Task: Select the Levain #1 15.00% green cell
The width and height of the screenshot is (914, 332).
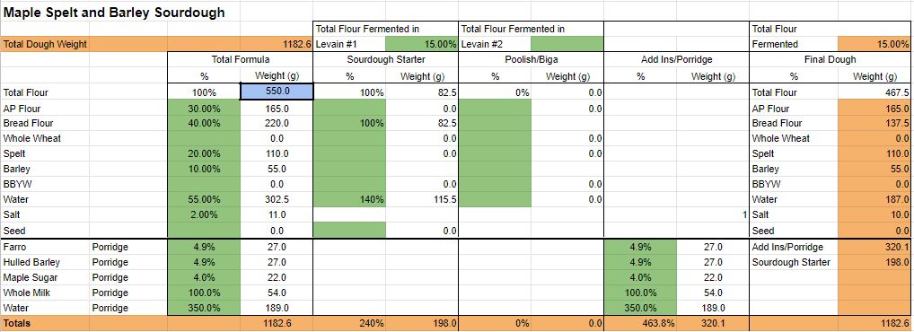Action: [421, 44]
